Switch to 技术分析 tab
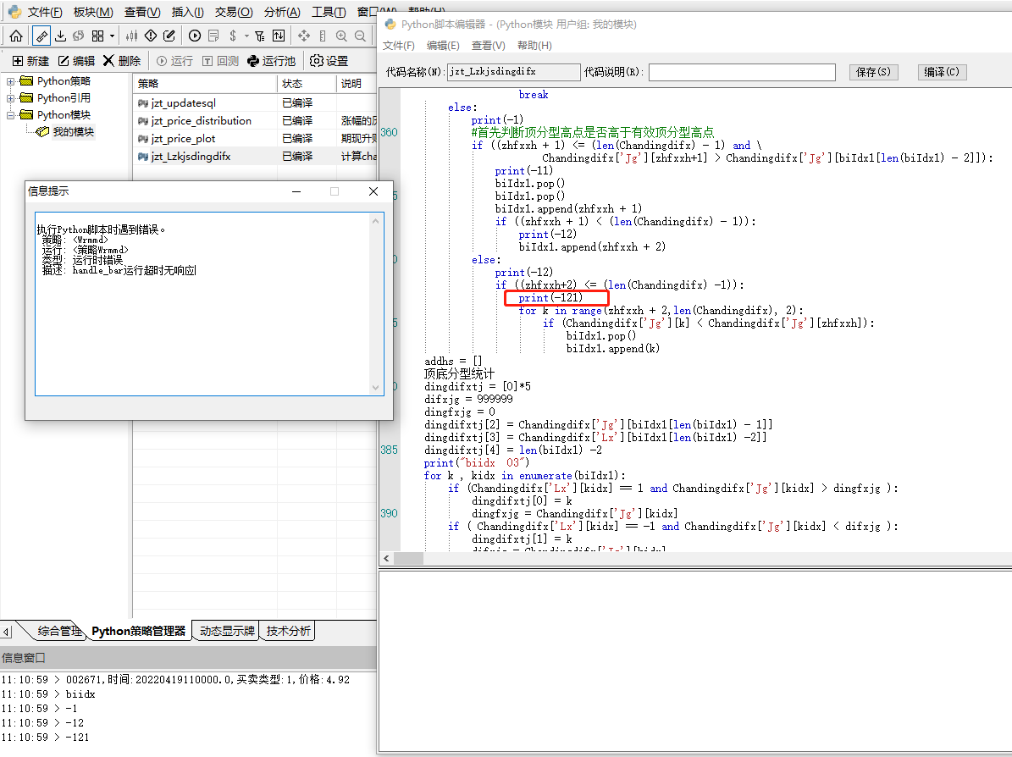This screenshot has height=757, width=1012. [x=288, y=631]
